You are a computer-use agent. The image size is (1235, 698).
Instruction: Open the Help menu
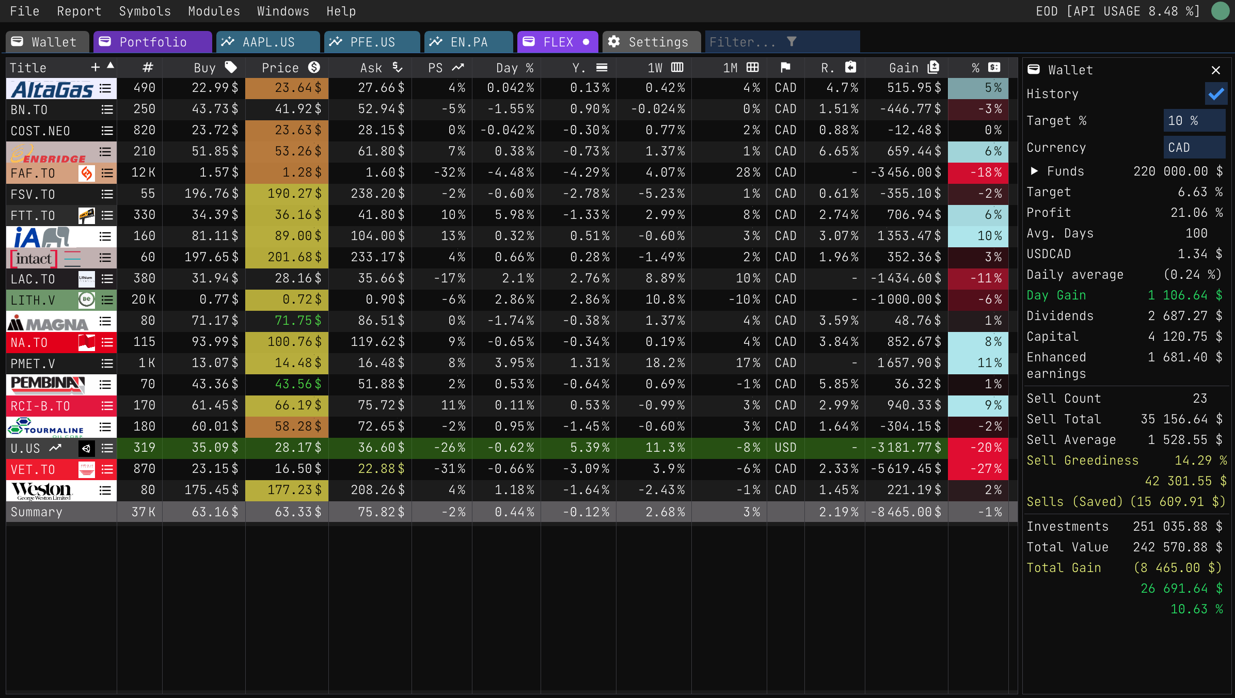341,11
